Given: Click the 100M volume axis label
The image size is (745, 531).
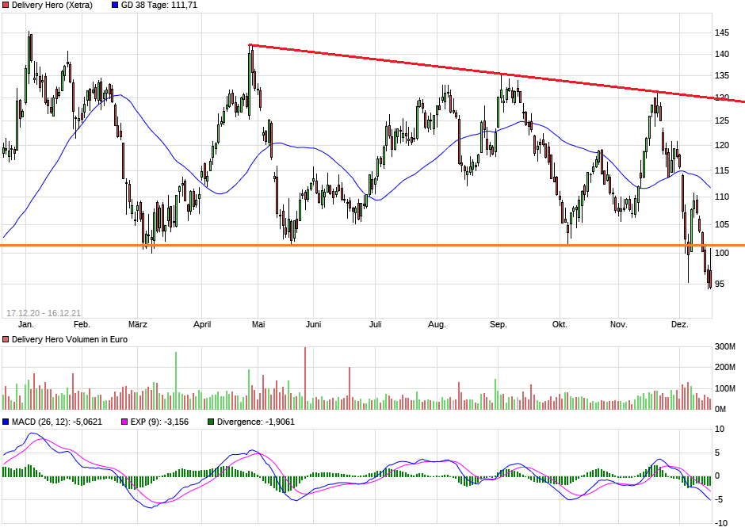Looking at the screenshot, I should 725,388.
